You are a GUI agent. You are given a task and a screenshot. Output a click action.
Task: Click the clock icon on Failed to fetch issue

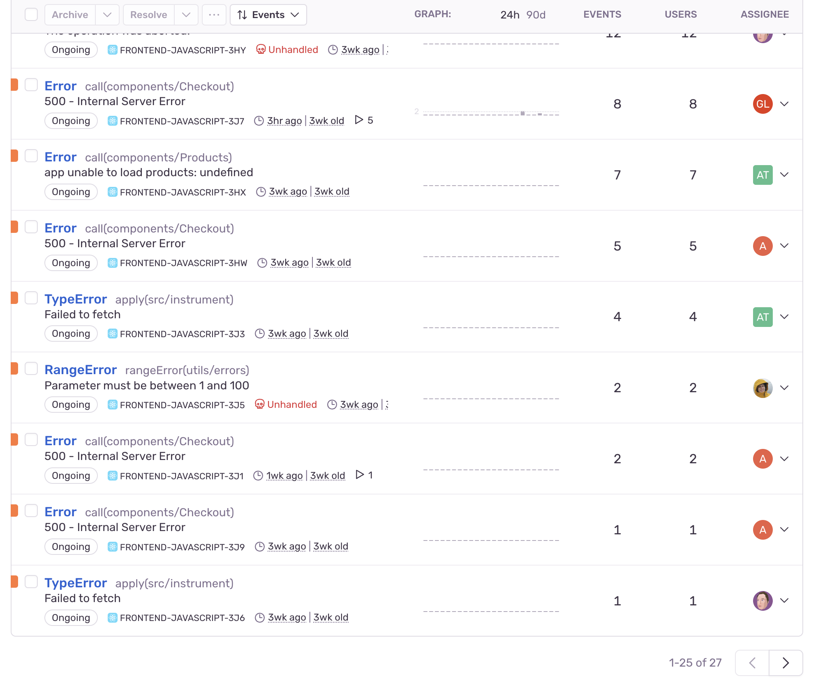pos(260,333)
